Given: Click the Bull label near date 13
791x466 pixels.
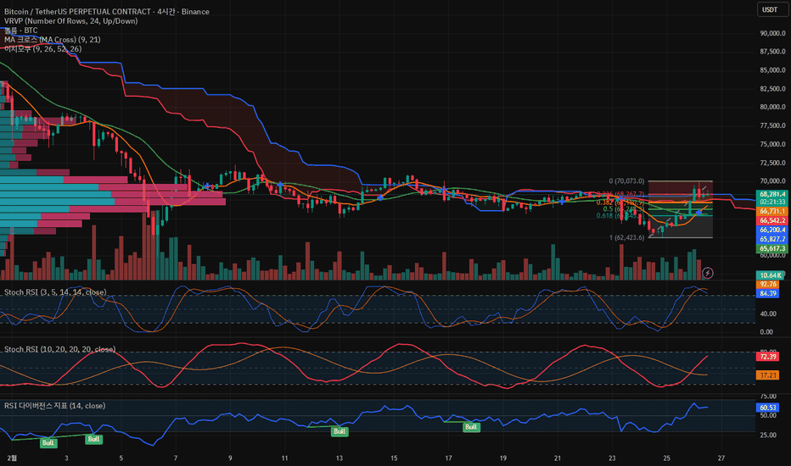Looking at the screenshot, I should 339,431.
